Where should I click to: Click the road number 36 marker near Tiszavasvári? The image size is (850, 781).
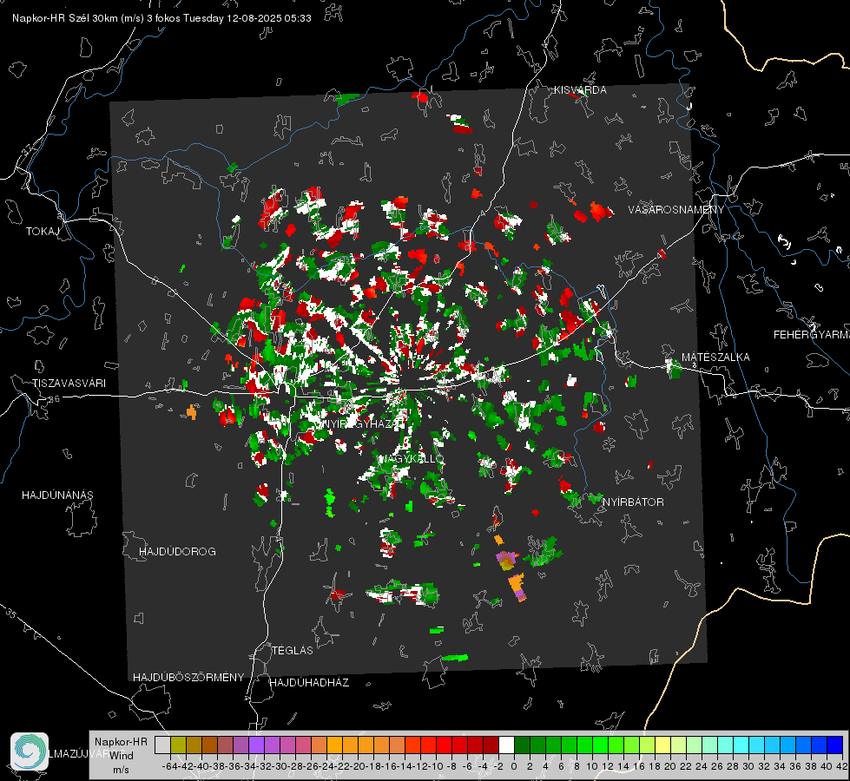pyautogui.click(x=54, y=399)
